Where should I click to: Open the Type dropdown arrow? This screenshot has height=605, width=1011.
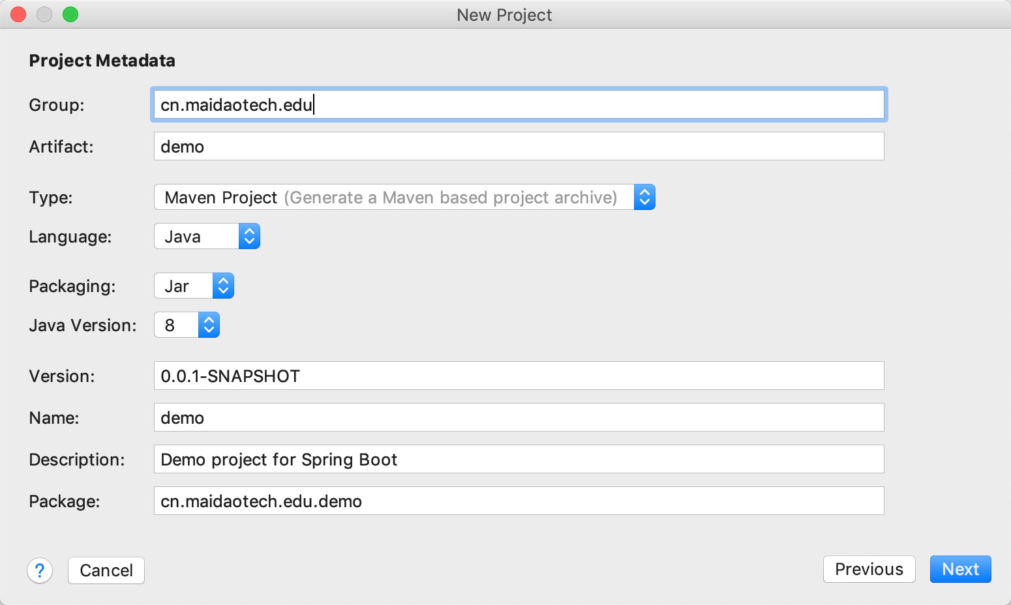click(644, 197)
